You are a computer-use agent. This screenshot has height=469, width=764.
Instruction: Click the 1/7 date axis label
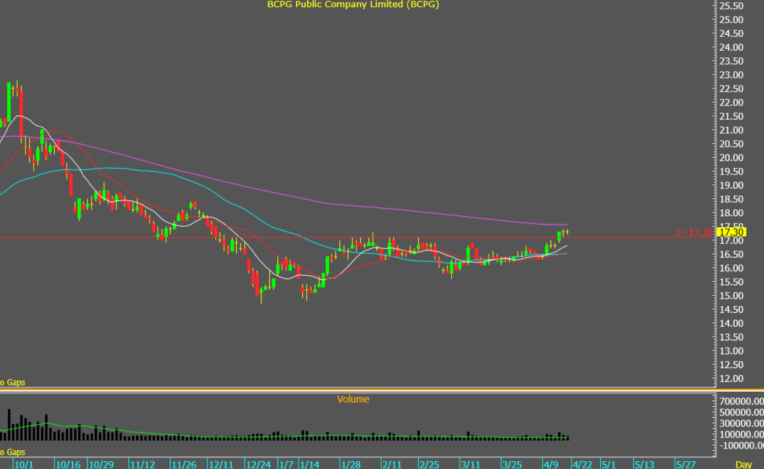(x=286, y=465)
